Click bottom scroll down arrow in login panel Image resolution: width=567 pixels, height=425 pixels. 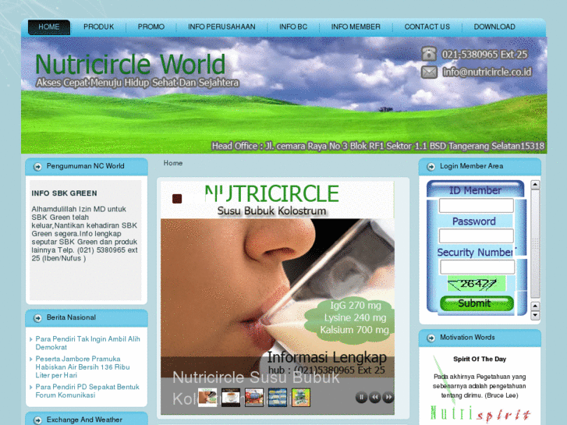pyautogui.click(x=535, y=315)
